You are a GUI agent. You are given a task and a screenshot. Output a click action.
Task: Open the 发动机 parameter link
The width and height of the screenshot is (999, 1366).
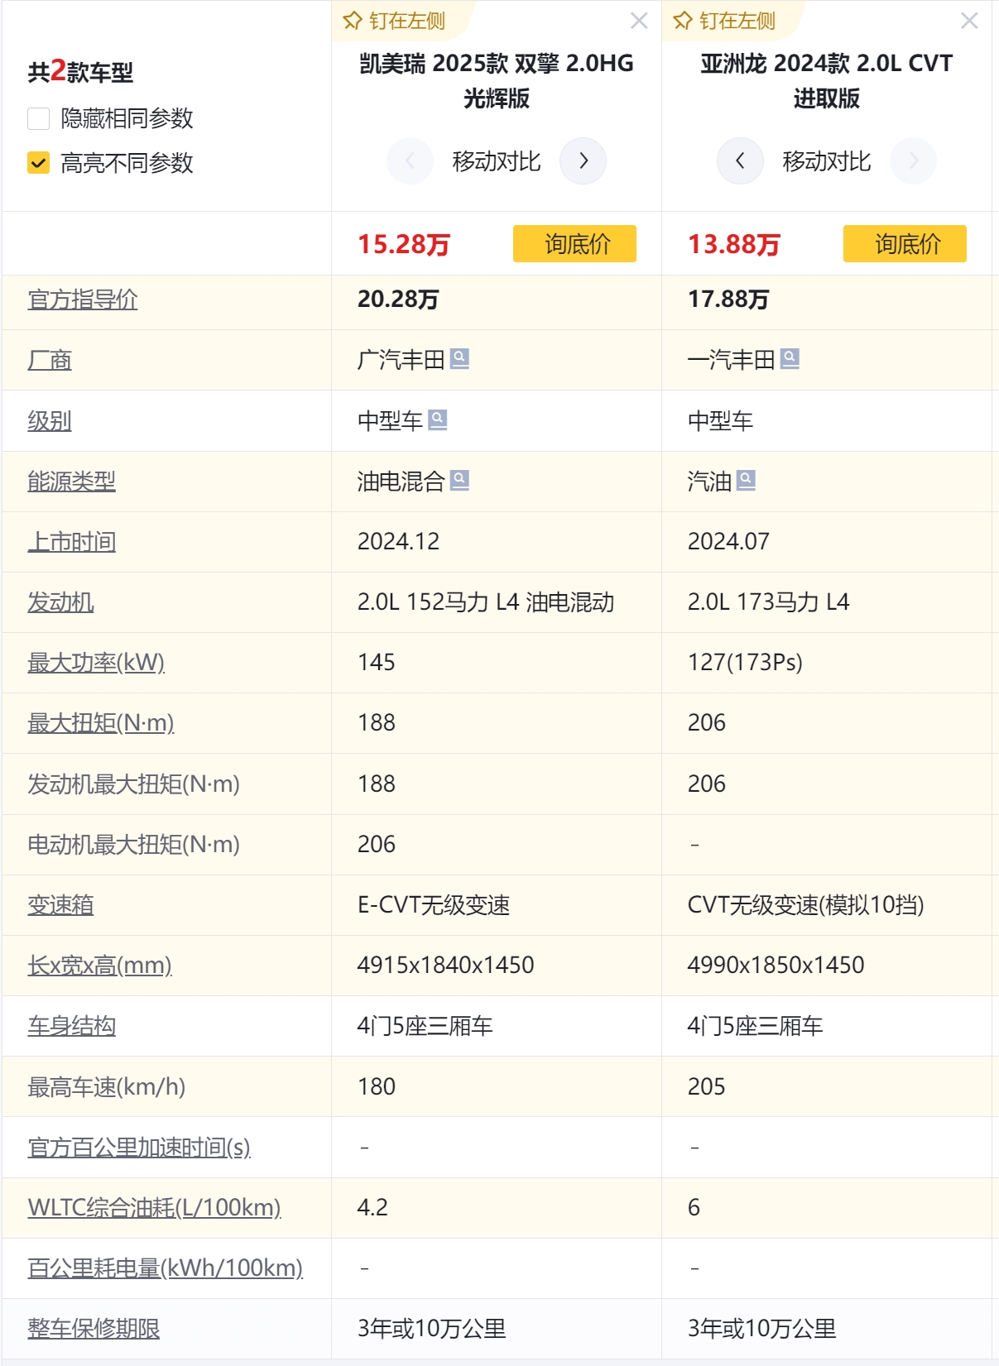click(x=60, y=602)
